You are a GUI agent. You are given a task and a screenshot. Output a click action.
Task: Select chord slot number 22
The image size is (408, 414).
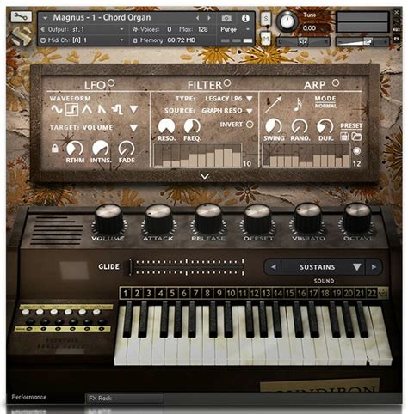pos(372,293)
